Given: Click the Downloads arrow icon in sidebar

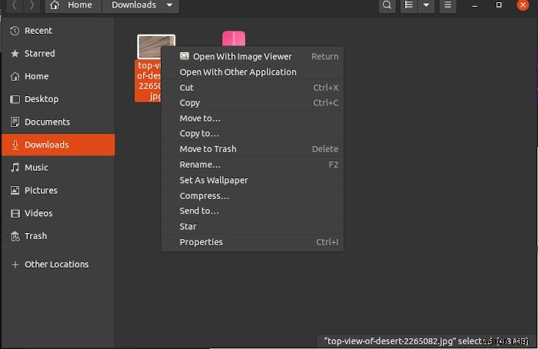Looking at the screenshot, I should (15, 145).
